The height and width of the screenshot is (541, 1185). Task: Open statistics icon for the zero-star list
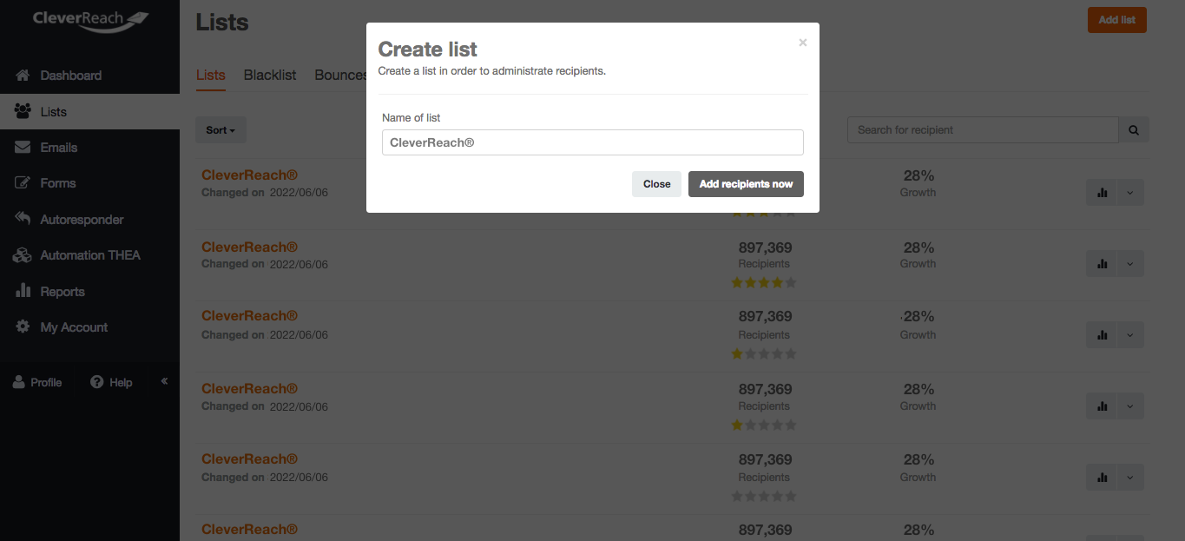coord(1103,478)
